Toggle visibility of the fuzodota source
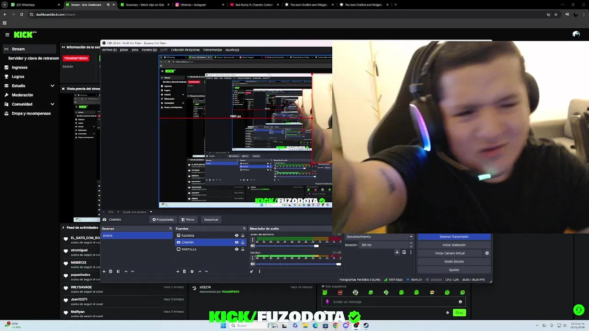The image size is (589, 331). point(237,235)
